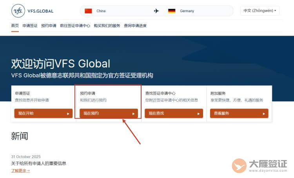Click the 欢迎访问VFS Global heading
Image resolution: width=294 pixels, height=178 pixels.
pyautogui.click(x=60, y=64)
